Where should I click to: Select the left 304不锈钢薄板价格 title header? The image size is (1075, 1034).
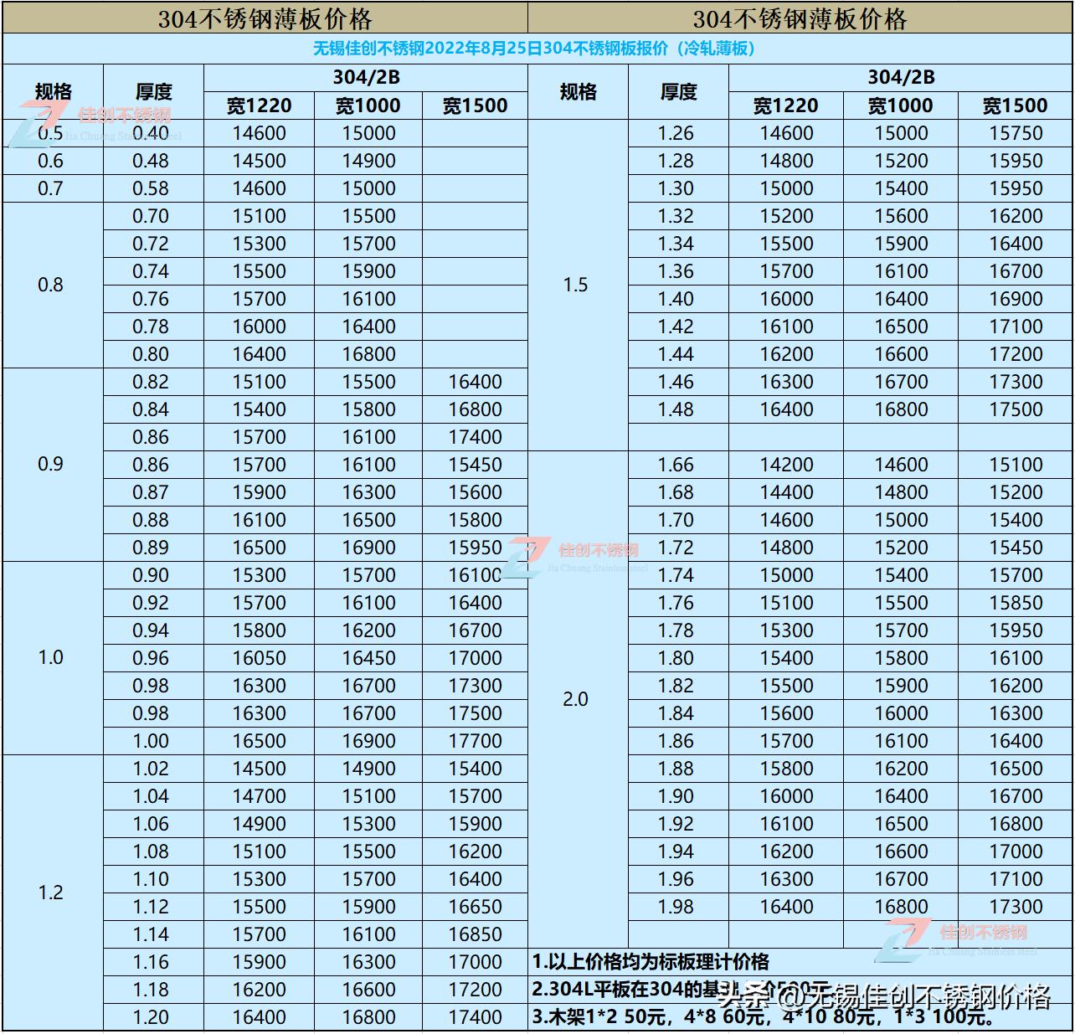point(265,18)
